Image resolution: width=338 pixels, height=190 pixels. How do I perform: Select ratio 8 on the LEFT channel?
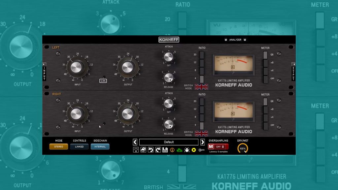click(202, 71)
